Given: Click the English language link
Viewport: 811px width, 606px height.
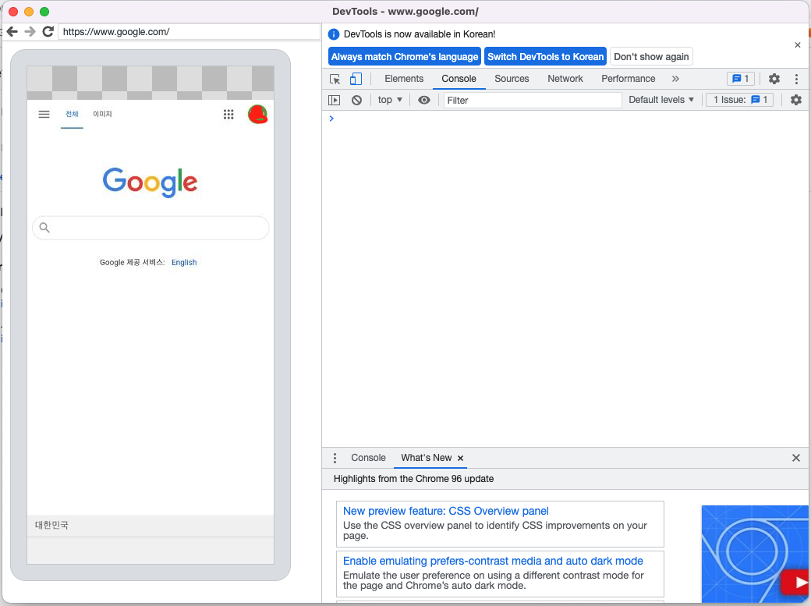Looking at the screenshot, I should click(x=184, y=262).
